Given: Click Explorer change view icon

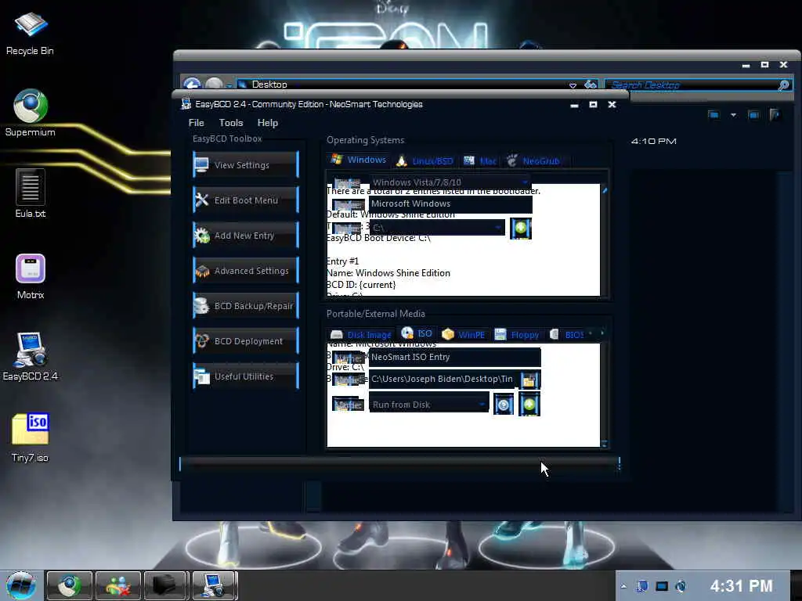Looking at the screenshot, I should tap(713, 114).
